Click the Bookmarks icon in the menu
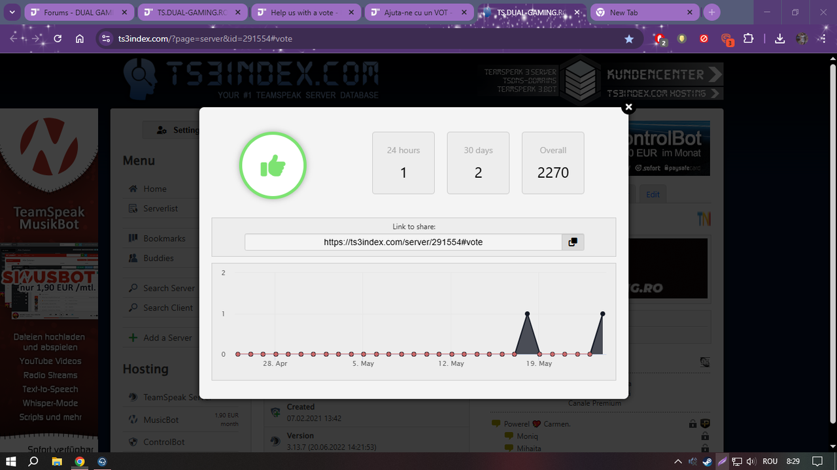The height and width of the screenshot is (470, 837). [133, 239]
